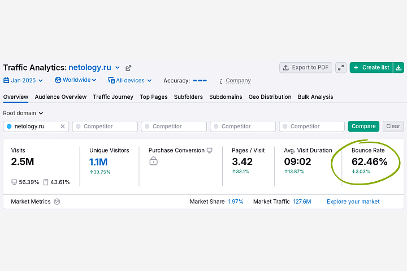Click the Avg. Visit Duration 09:02 value
Viewport: 407px width, 271px height.
(297, 161)
